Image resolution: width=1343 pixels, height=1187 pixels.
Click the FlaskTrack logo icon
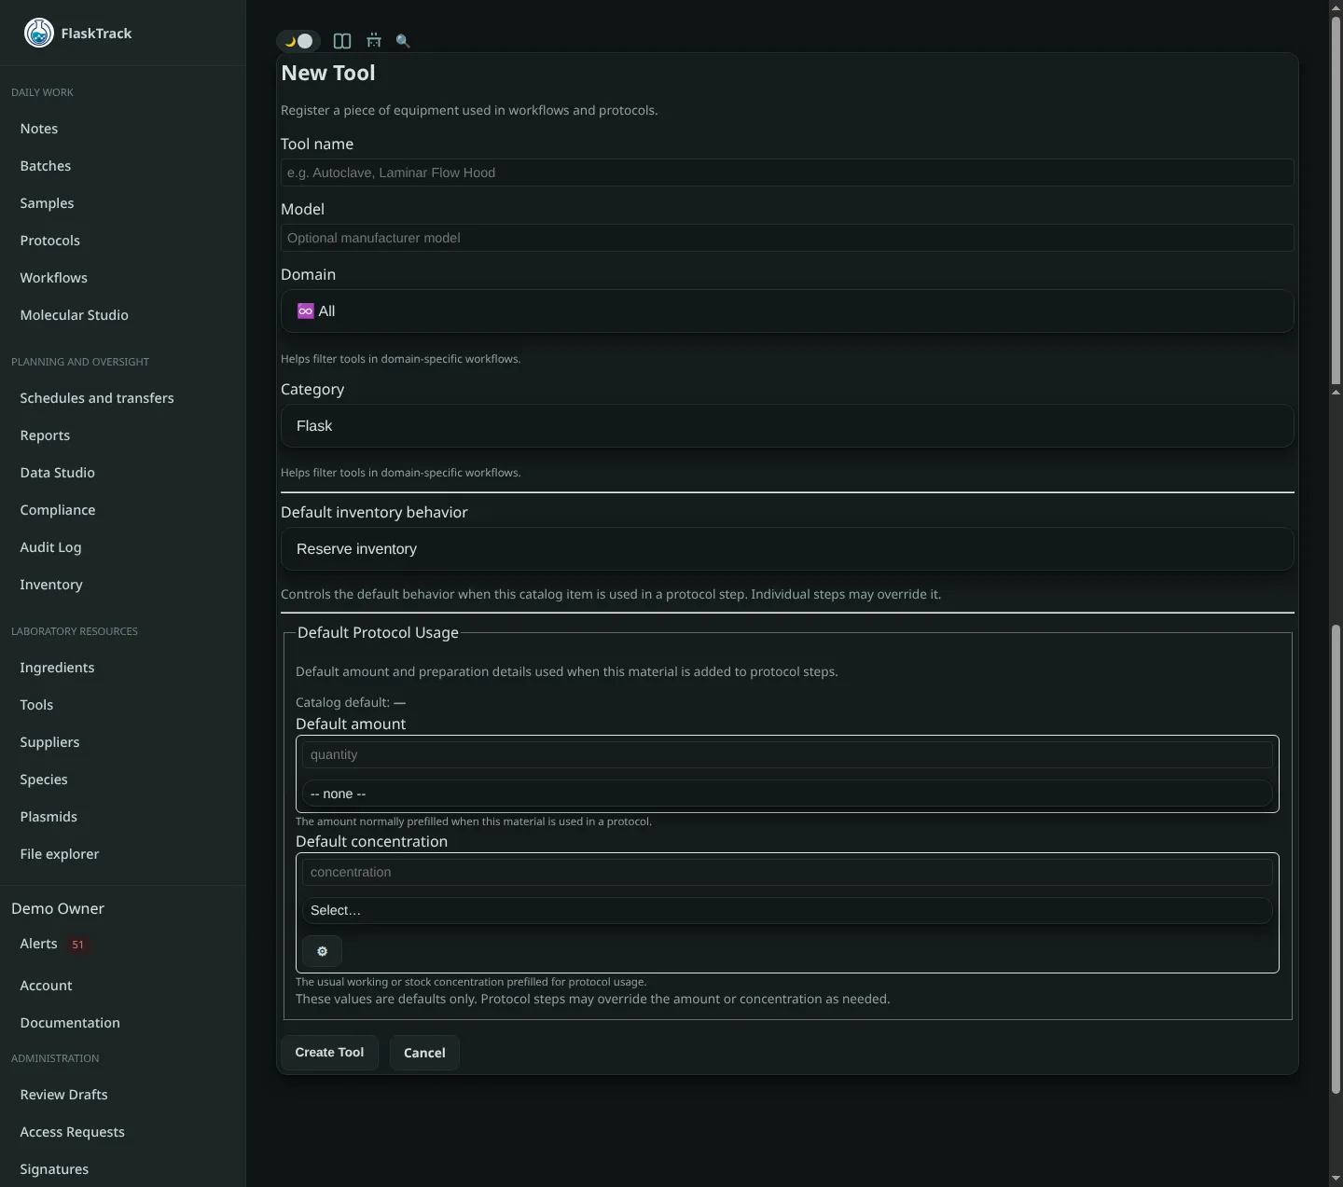(x=38, y=33)
